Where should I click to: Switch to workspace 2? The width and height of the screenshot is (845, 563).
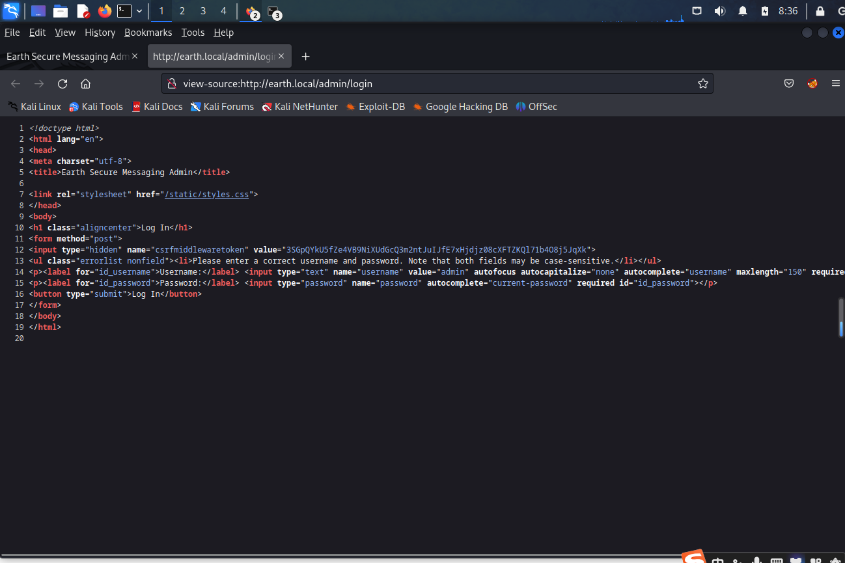point(182,11)
